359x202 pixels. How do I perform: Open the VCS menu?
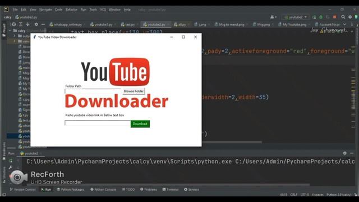point(103,10)
